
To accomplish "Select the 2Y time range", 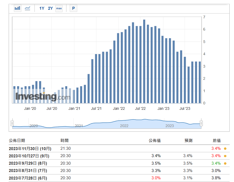I will click(50, 8).
